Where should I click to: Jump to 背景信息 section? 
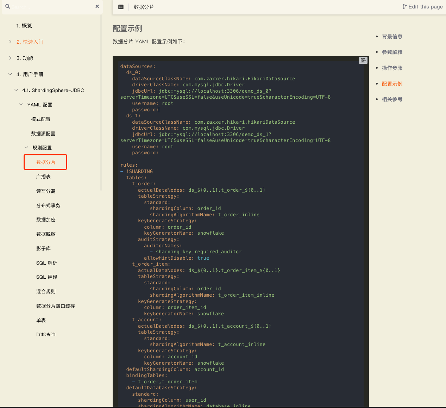point(392,37)
